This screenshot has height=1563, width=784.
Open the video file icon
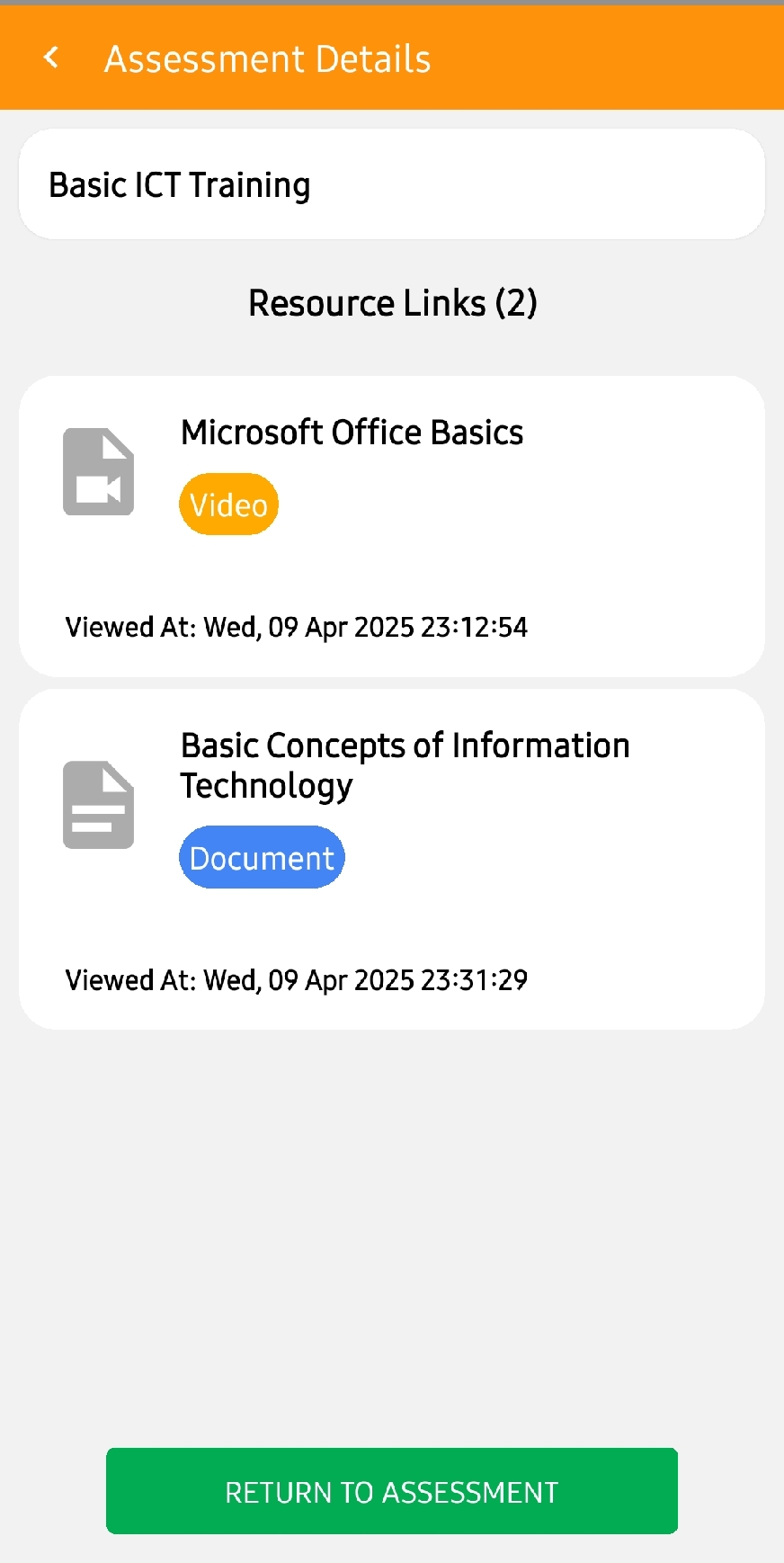pos(98,472)
